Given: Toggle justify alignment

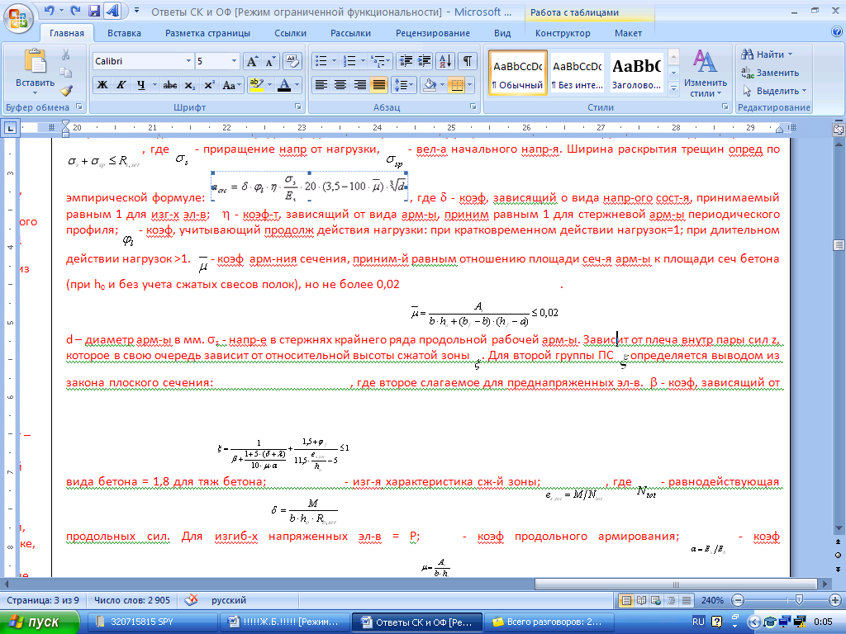Looking at the screenshot, I should pos(379,85).
